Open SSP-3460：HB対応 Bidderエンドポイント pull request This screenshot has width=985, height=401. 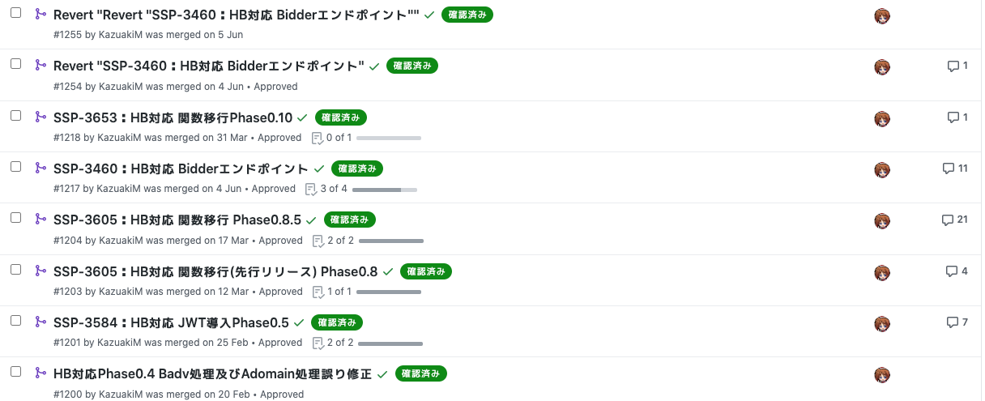181,169
